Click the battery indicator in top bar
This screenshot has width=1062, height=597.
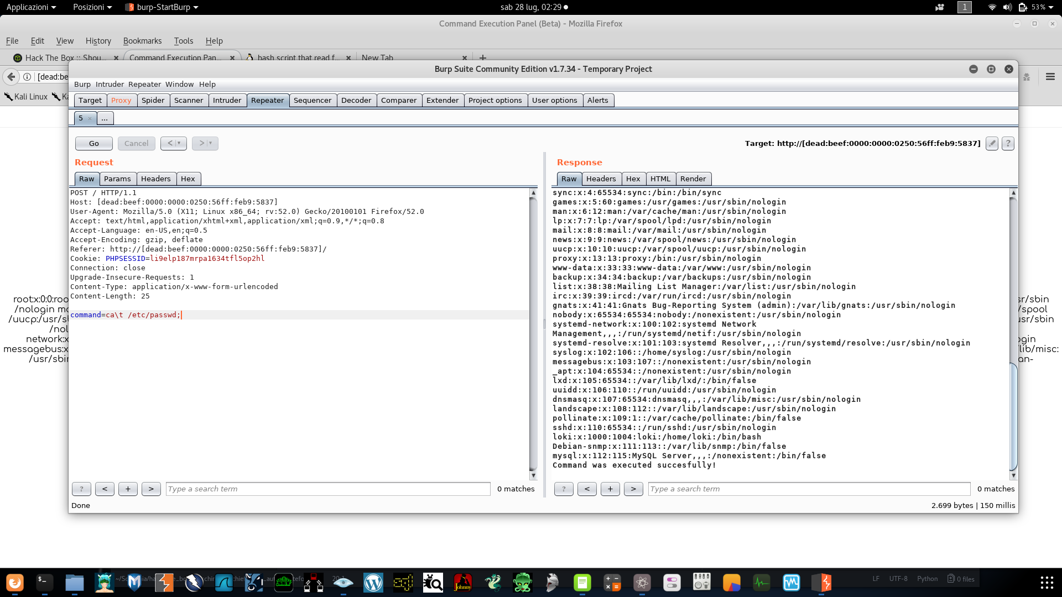click(x=1033, y=7)
